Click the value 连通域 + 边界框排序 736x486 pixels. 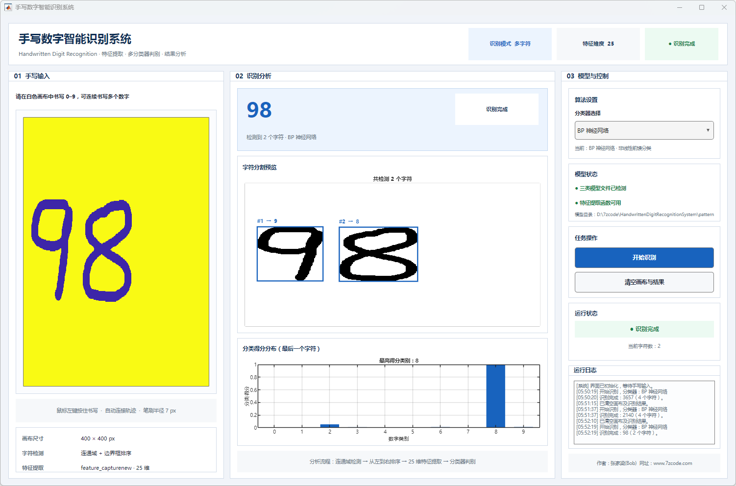(106, 453)
